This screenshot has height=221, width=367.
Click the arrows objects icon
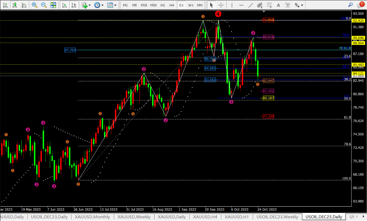[x=297, y=5]
